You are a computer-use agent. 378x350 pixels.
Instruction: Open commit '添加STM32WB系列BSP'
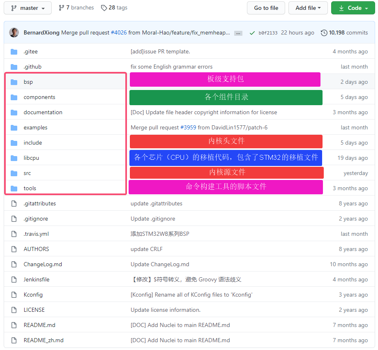(x=159, y=234)
